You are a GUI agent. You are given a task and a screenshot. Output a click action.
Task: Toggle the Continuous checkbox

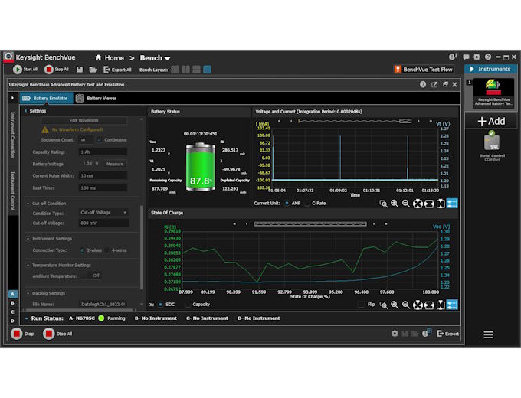click(x=100, y=140)
